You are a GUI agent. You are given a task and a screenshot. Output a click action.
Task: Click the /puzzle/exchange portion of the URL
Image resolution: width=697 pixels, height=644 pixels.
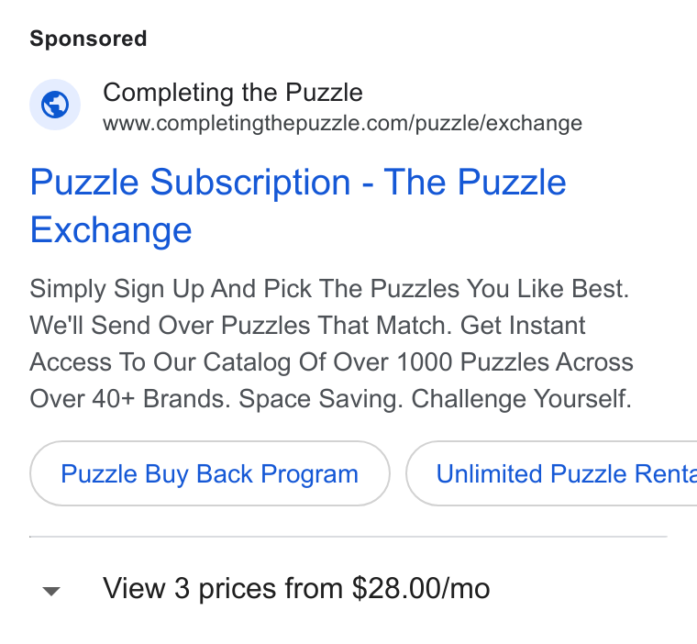pyautogui.click(x=498, y=124)
